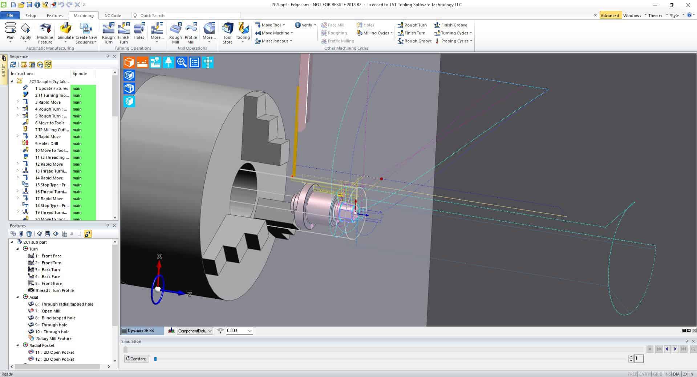Open the Machine Feature tool
The height and width of the screenshot is (377, 697).
point(45,33)
